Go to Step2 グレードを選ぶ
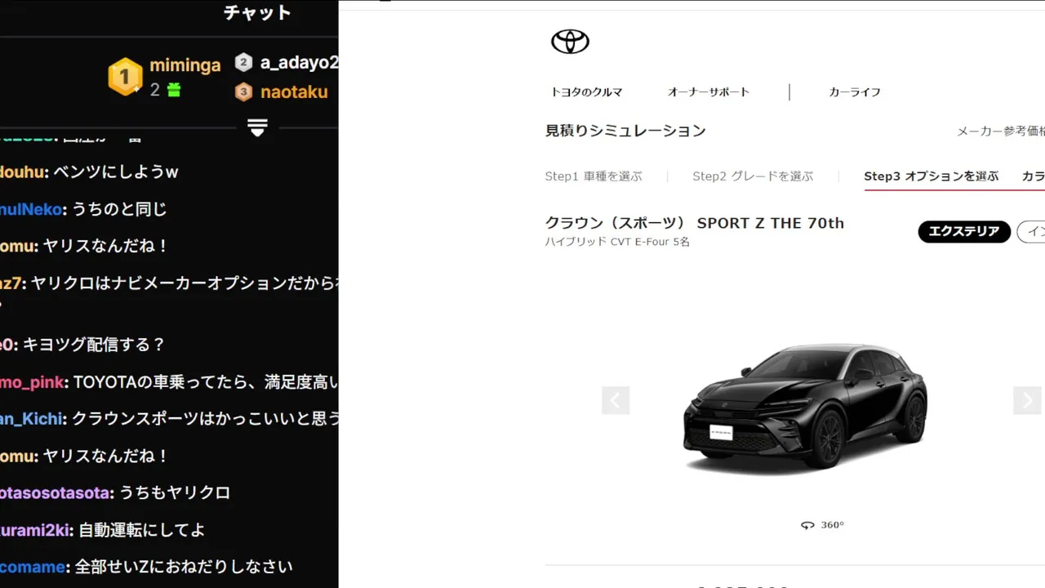This screenshot has height=588, width=1045. click(753, 176)
